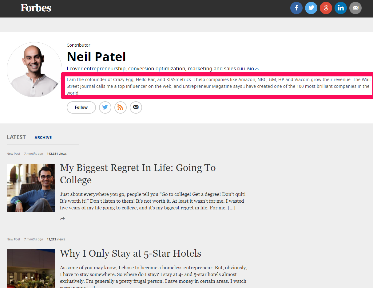373x288 pixels.
Task: Share page via Twitter header icon
Action: click(311, 8)
